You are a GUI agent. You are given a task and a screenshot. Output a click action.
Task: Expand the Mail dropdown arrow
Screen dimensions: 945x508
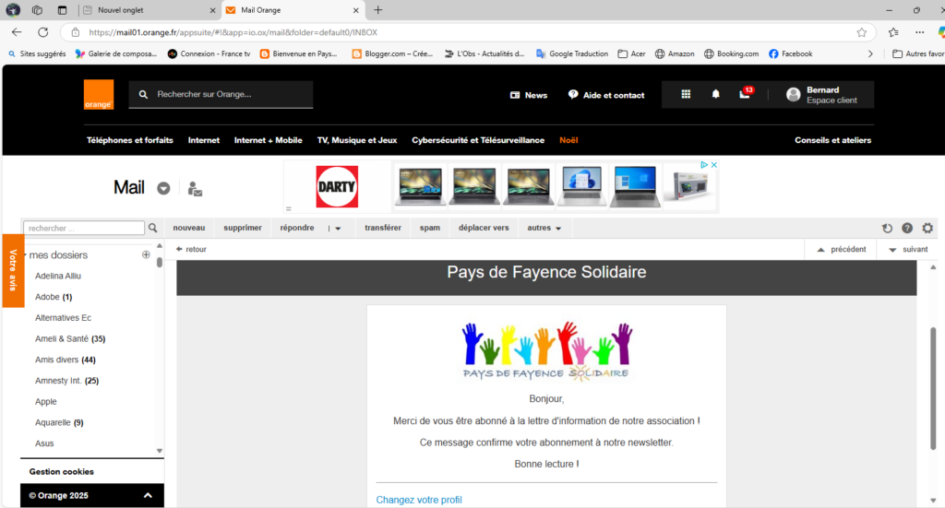pyautogui.click(x=163, y=188)
